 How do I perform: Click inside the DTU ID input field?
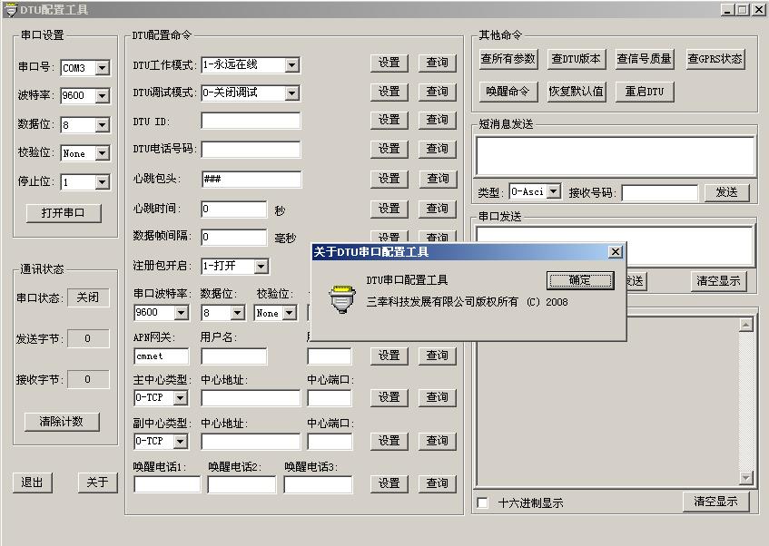[251, 121]
